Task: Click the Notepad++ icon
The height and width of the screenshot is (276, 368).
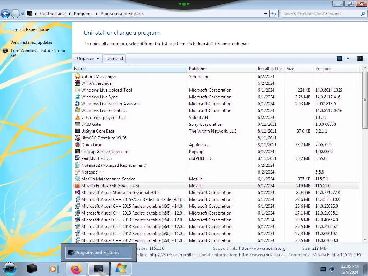Action: click(78, 172)
